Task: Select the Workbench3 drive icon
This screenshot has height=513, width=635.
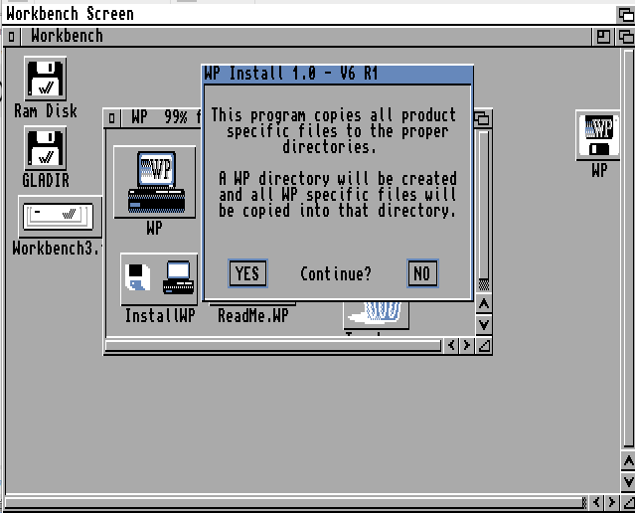Action: point(59,217)
